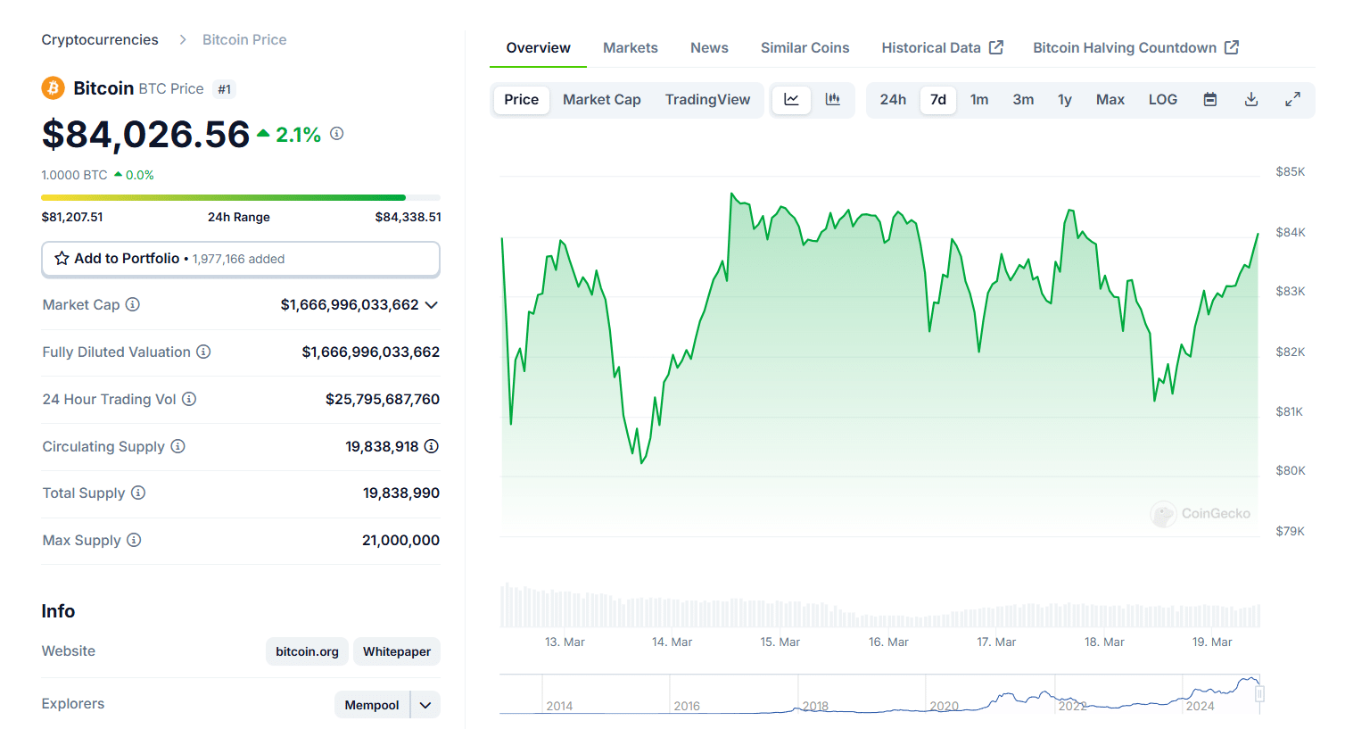Screen dimensions: 1345x729
Task: Download the chart data icon
Action: [1251, 100]
